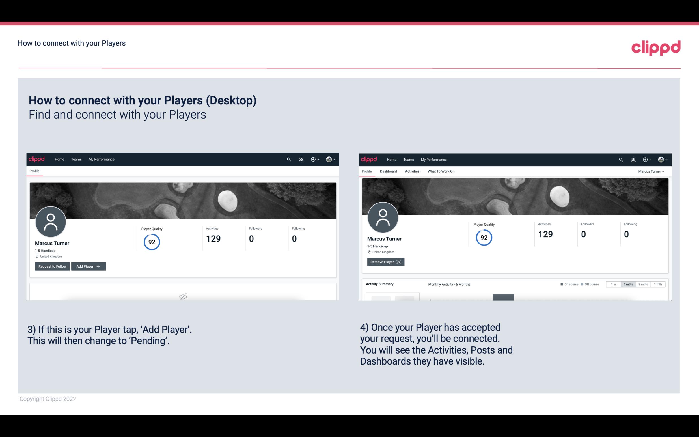Click the 'Remove Player' button on dashboard
This screenshot has height=437, width=699.
pos(385,262)
